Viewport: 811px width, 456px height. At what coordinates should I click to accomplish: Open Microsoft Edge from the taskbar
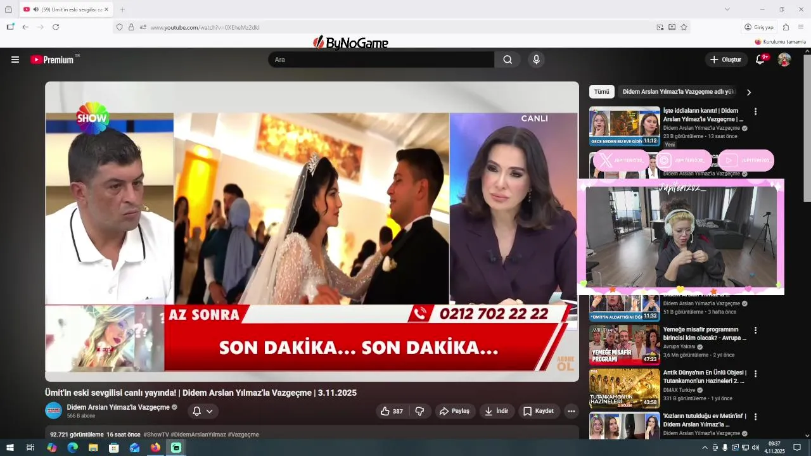click(72, 448)
